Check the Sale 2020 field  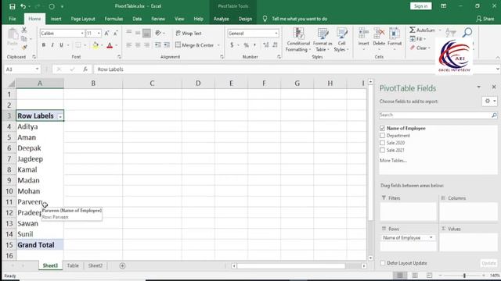tap(382, 143)
